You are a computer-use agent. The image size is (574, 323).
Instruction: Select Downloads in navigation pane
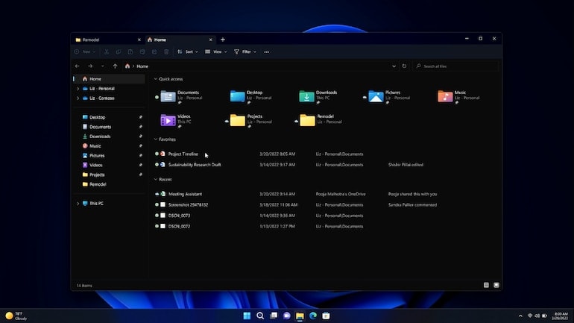pyautogui.click(x=109, y=137)
